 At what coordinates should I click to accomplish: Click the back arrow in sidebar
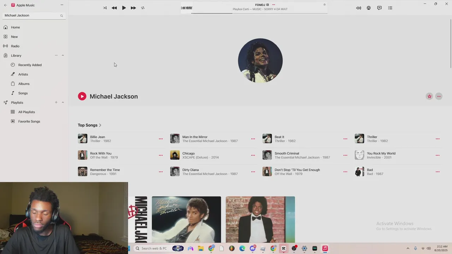tap(5, 5)
